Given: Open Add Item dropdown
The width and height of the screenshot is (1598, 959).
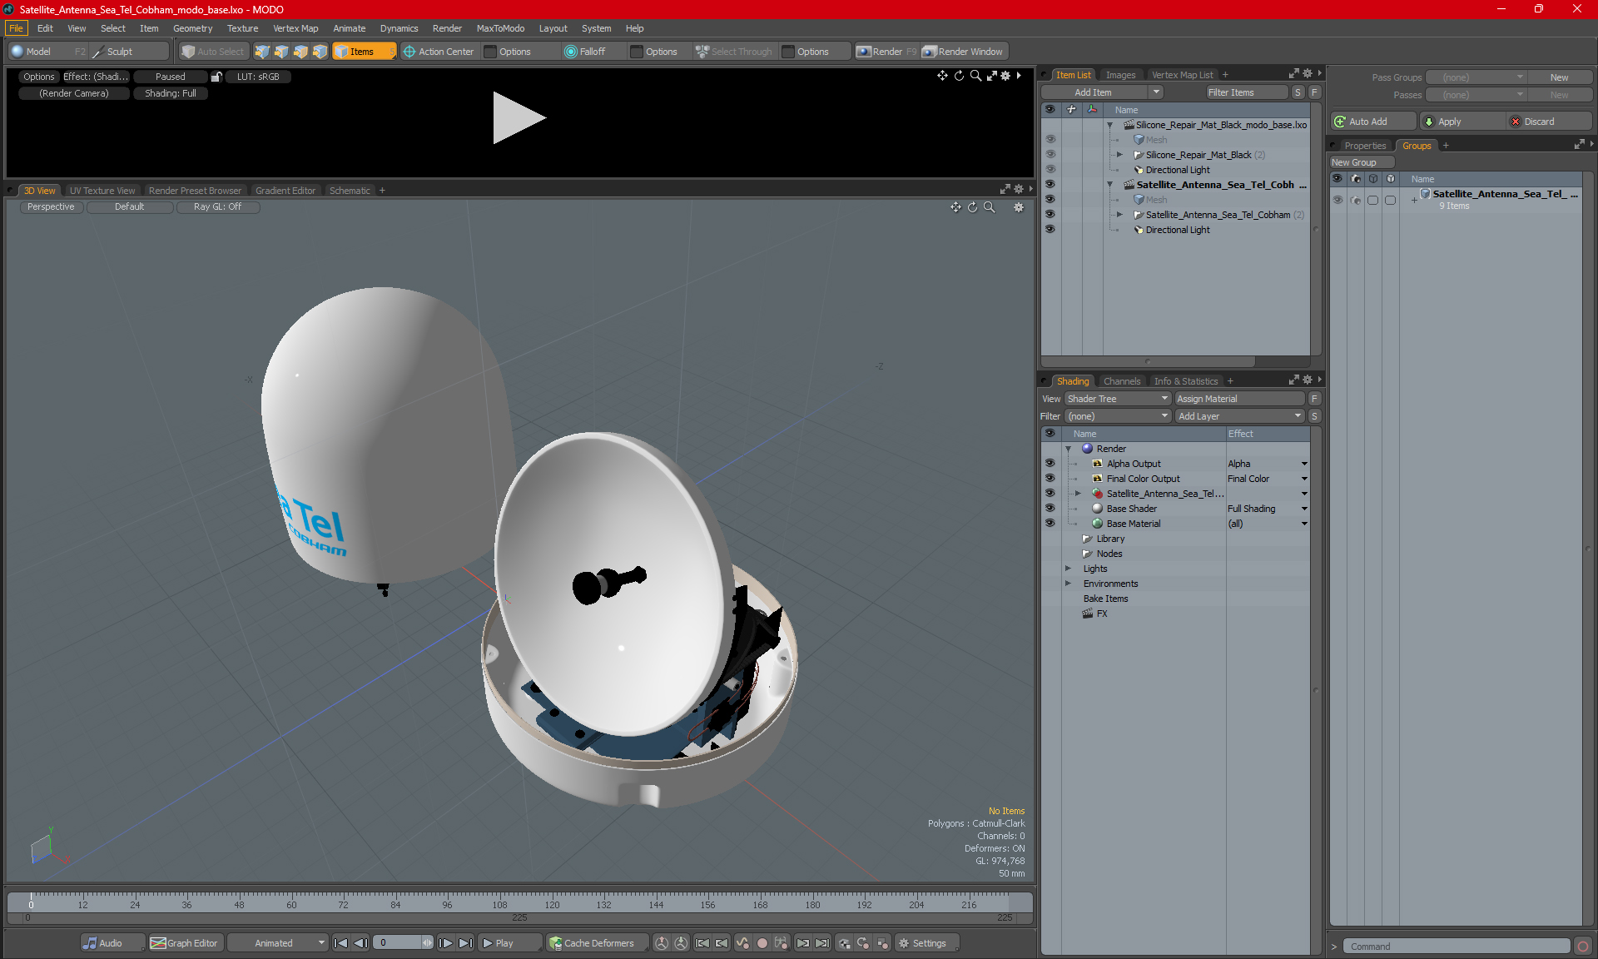Looking at the screenshot, I should 1157,92.
